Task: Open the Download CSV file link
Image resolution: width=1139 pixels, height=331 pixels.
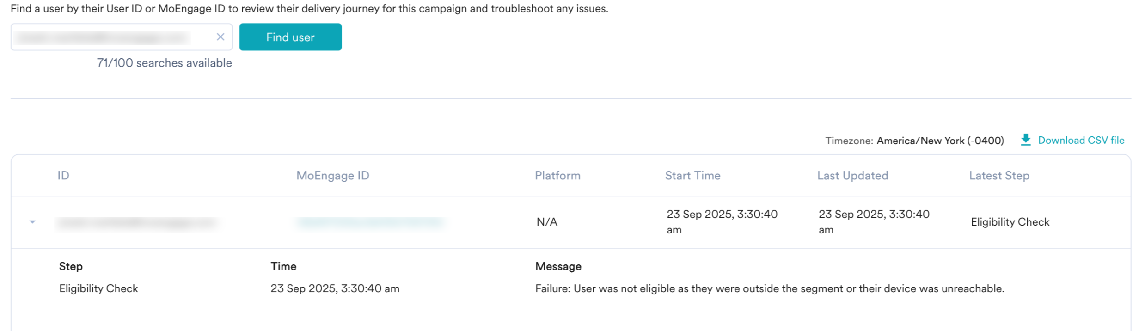Action: (1081, 140)
